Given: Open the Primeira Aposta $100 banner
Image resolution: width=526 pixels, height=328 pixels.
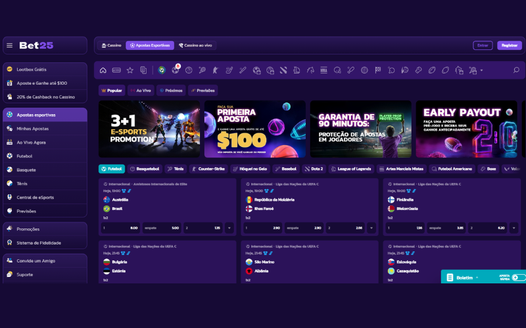Looking at the screenshot, I should (255, 129).
